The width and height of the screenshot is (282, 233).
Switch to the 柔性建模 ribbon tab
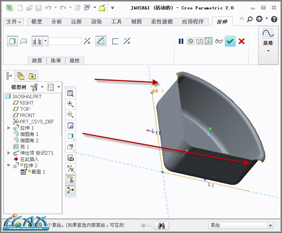click(x=162, y=22)
